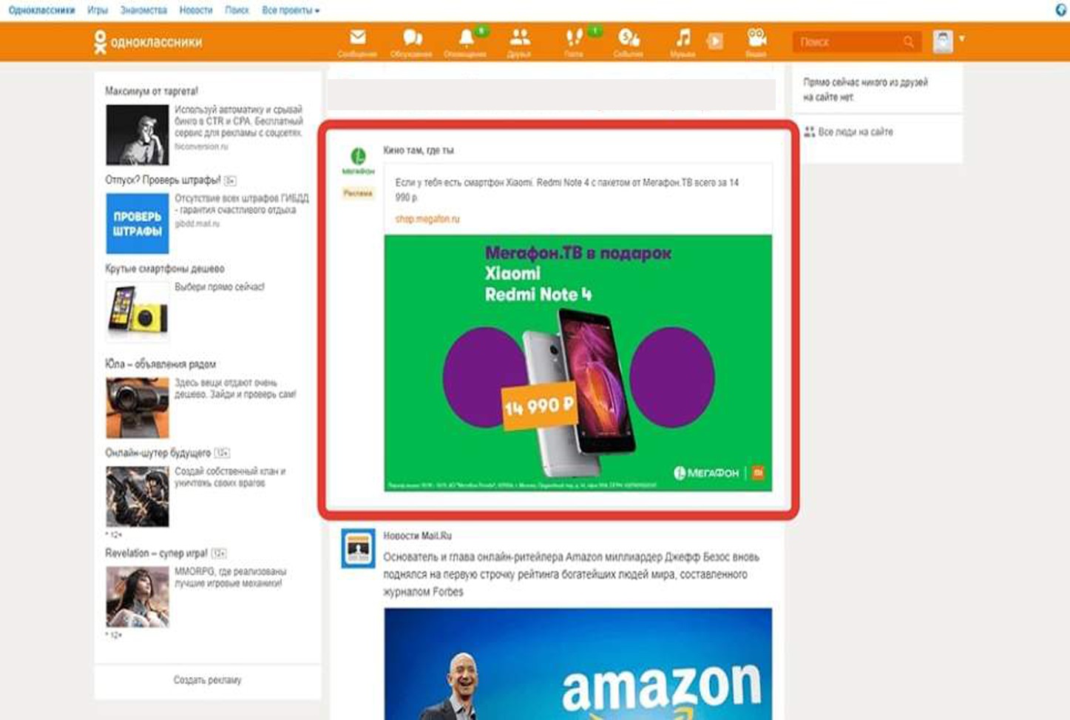Click 'Знакомства' in the top menu

[143, 10]
